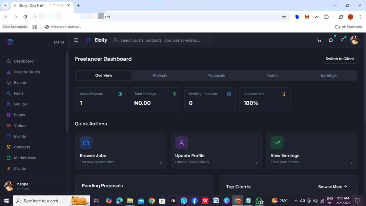366x206 pixels.
Task: Click the 100% Success Rate value
Action: click(251, 103)
